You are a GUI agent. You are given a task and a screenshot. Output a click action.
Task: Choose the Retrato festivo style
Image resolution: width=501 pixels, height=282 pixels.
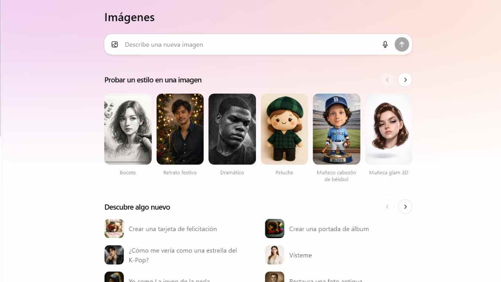point(180,129)
